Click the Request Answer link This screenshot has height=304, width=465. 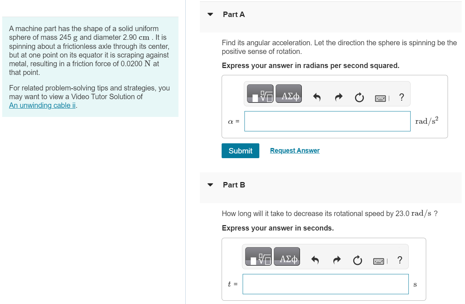click(295, 151)
